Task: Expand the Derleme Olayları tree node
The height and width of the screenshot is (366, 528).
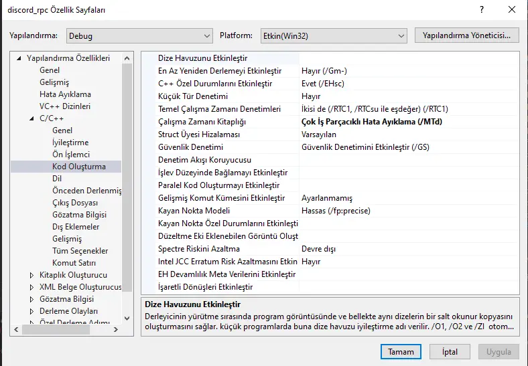Action: pyautogui.click(x=31, y=311)
